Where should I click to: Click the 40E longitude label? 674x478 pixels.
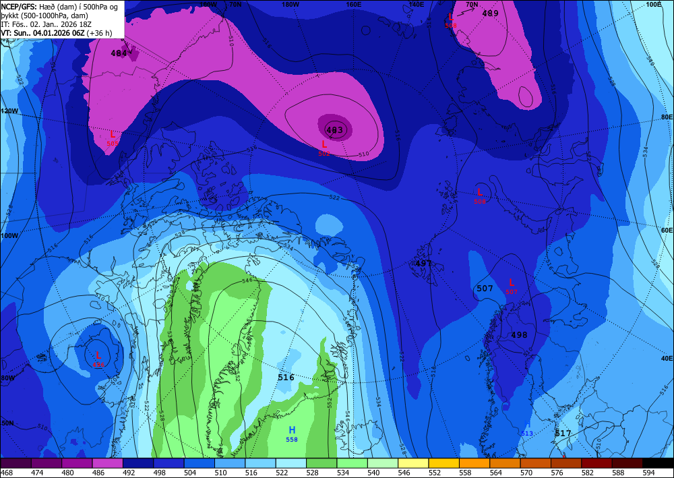point(667,358)
